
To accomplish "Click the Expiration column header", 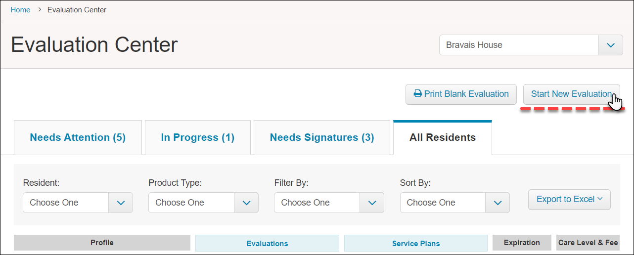I will [522, 243].
